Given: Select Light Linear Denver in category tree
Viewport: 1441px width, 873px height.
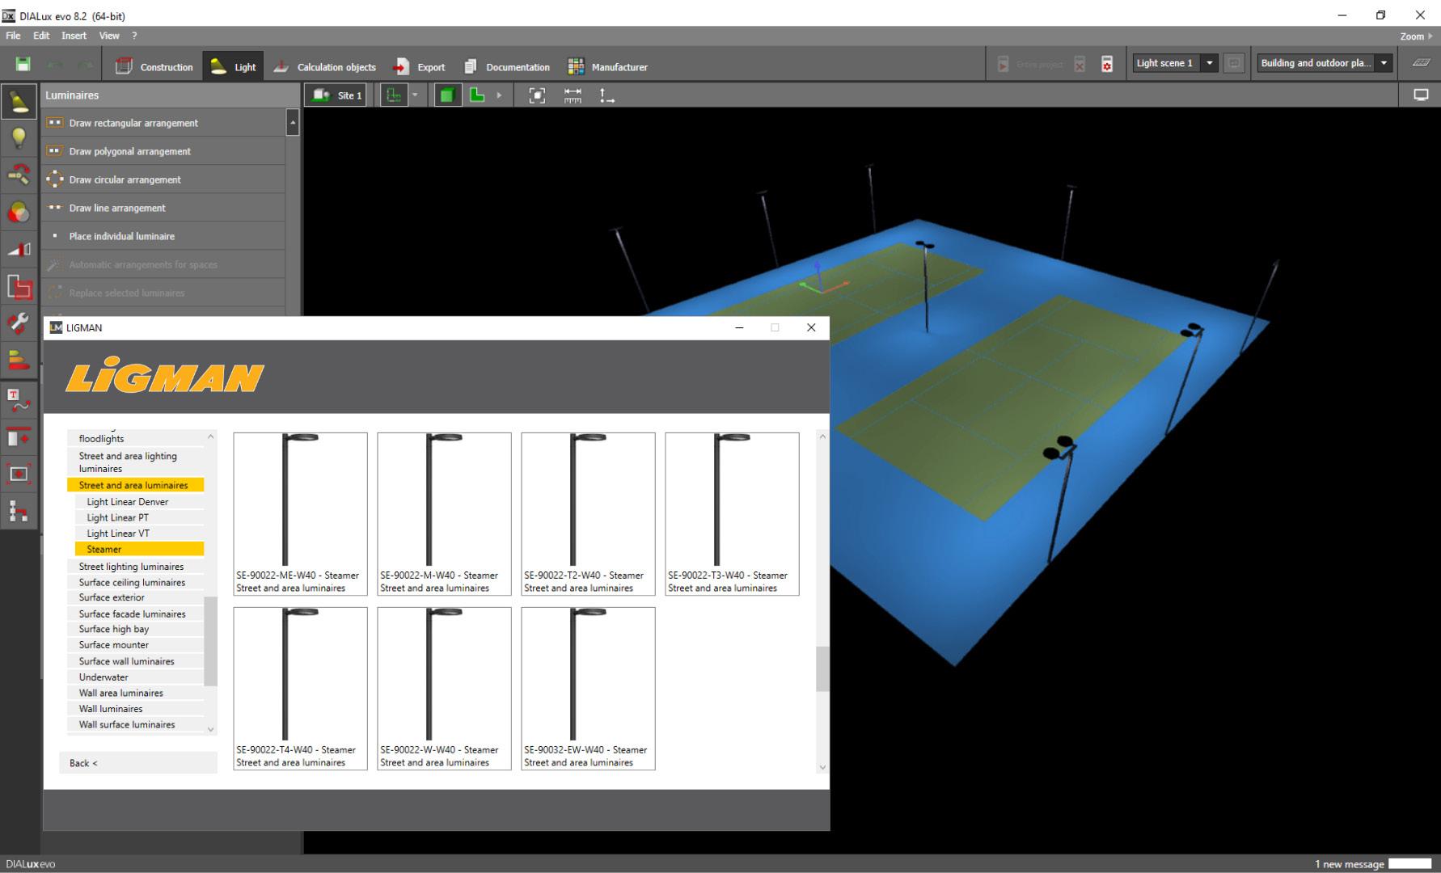Looking at the screenshot, I should click(128, 502).
